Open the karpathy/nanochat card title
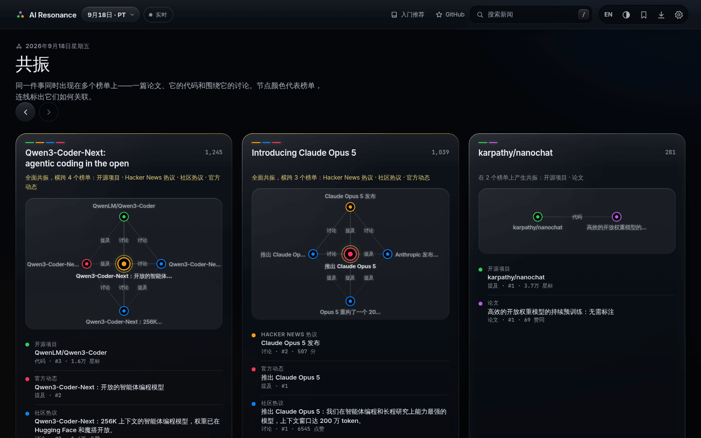The image size is (701, 438). (x=516, y=153)
